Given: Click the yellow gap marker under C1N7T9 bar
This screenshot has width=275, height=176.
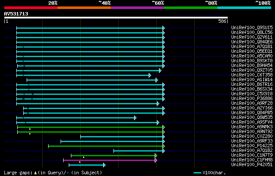Looking at the screenshot, I should (x=83, y=157).
